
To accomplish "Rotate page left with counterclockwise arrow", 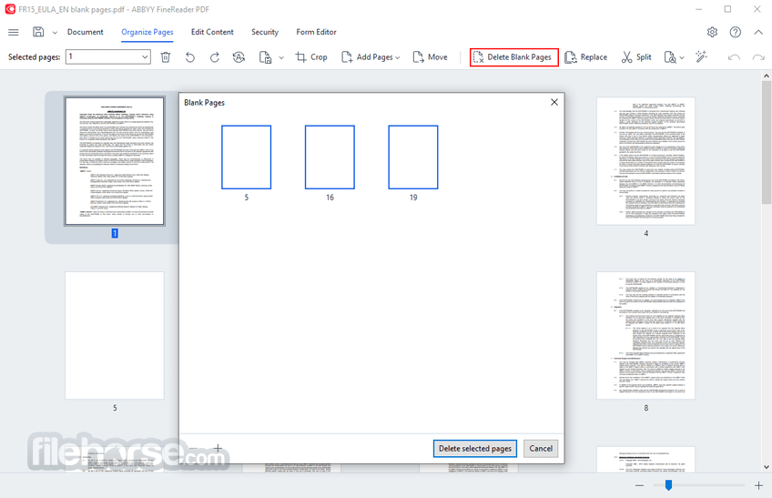I will (190, 57).
